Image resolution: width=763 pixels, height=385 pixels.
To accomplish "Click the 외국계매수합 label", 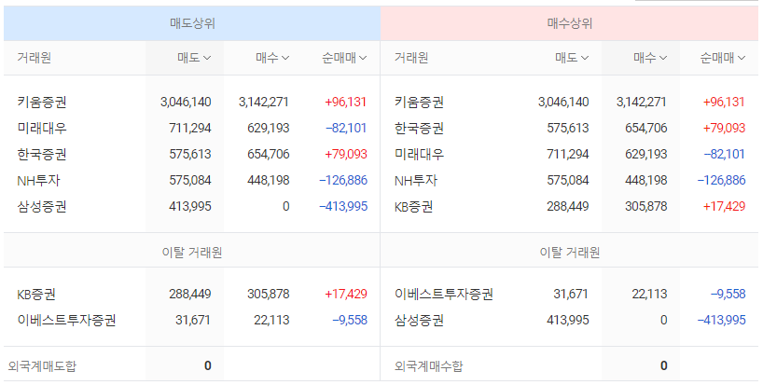I will [429, 365].
